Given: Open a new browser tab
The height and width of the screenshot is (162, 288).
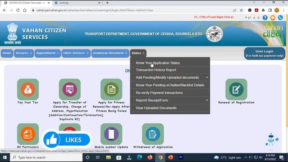Looking at the screenshot, I should click(107, 3).
